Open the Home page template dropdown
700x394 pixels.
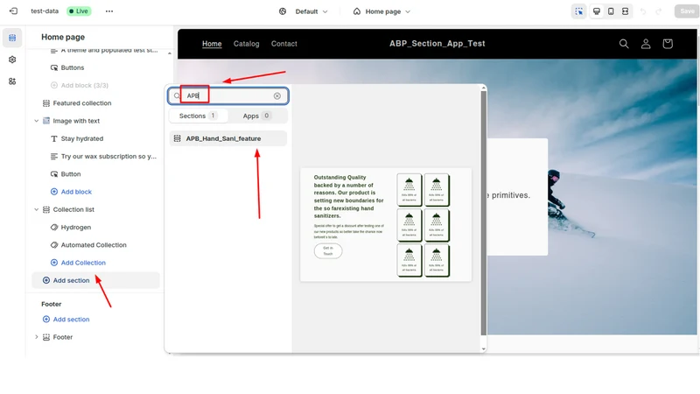(381, 11)
